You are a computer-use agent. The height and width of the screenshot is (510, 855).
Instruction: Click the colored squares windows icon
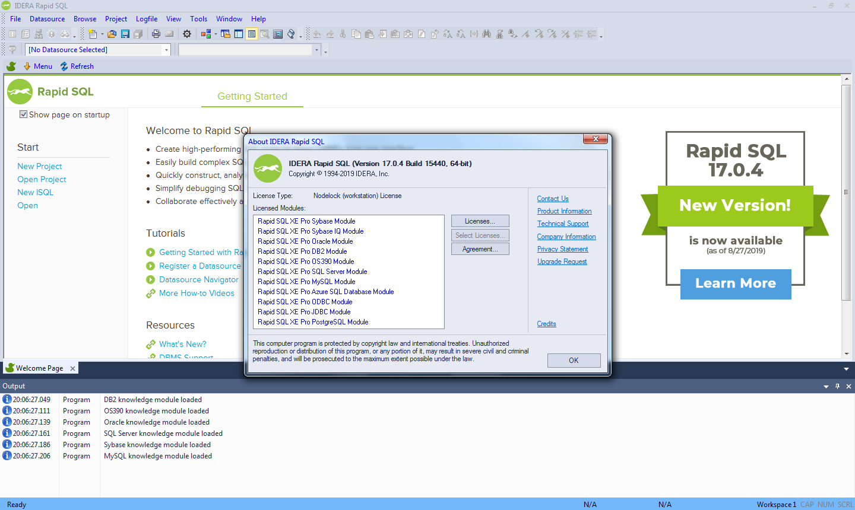(x=206, y=34)
